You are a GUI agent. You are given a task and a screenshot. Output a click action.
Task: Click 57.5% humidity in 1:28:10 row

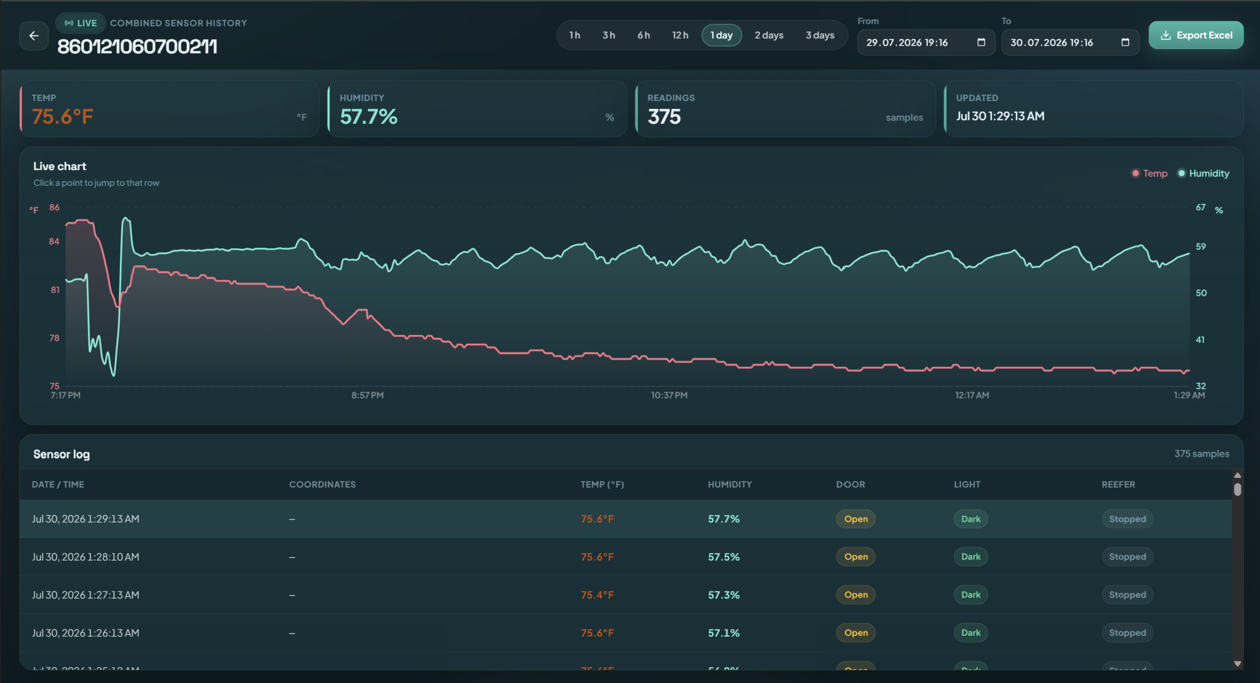tap(724, 557)
